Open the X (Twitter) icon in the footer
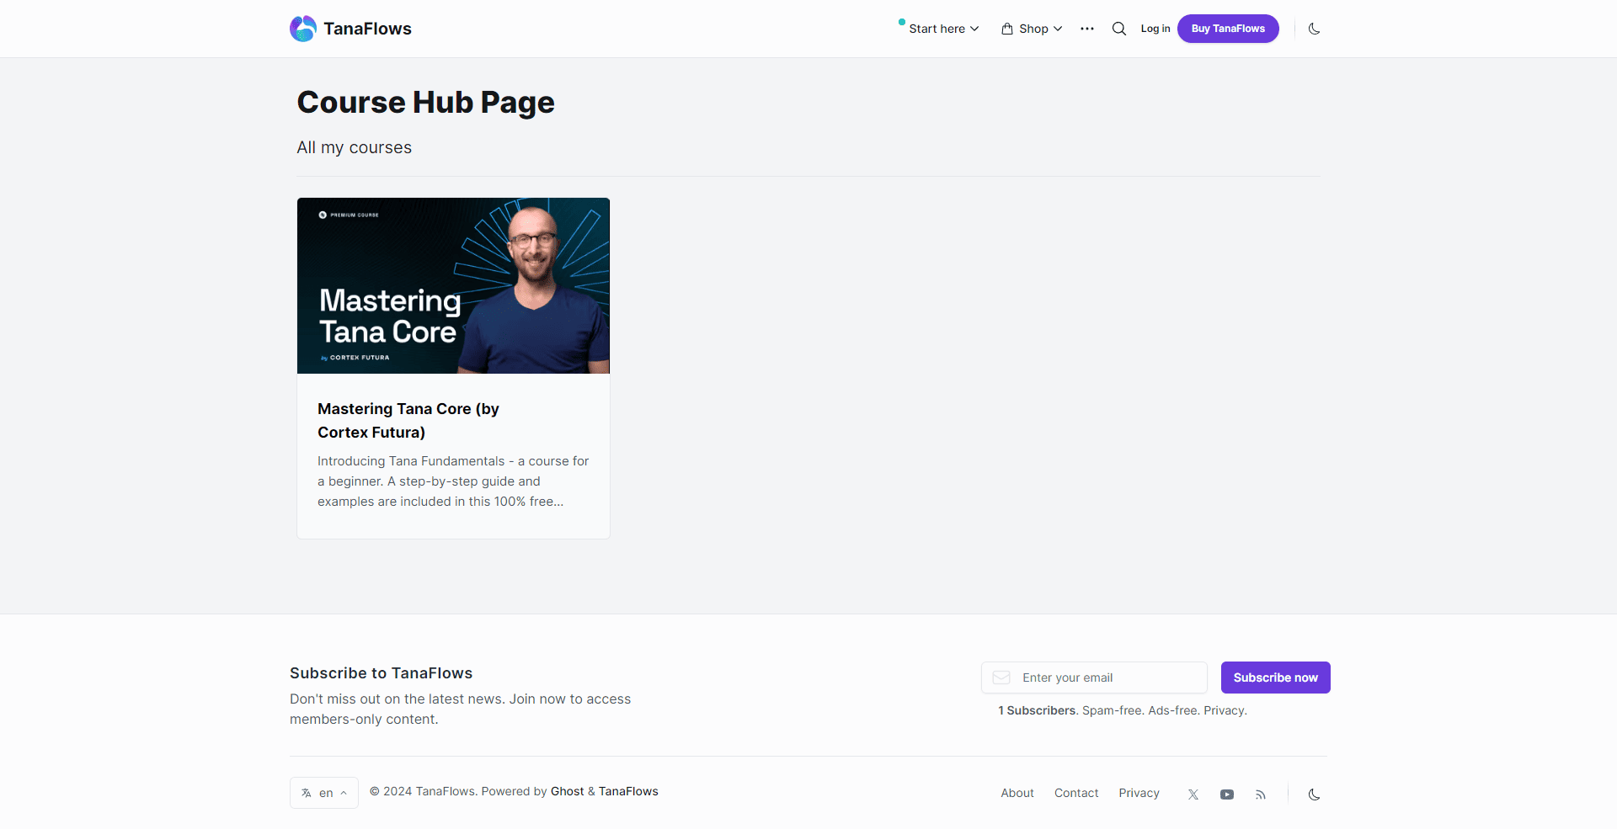1617x829 pixels. (x=1193, y=794)
